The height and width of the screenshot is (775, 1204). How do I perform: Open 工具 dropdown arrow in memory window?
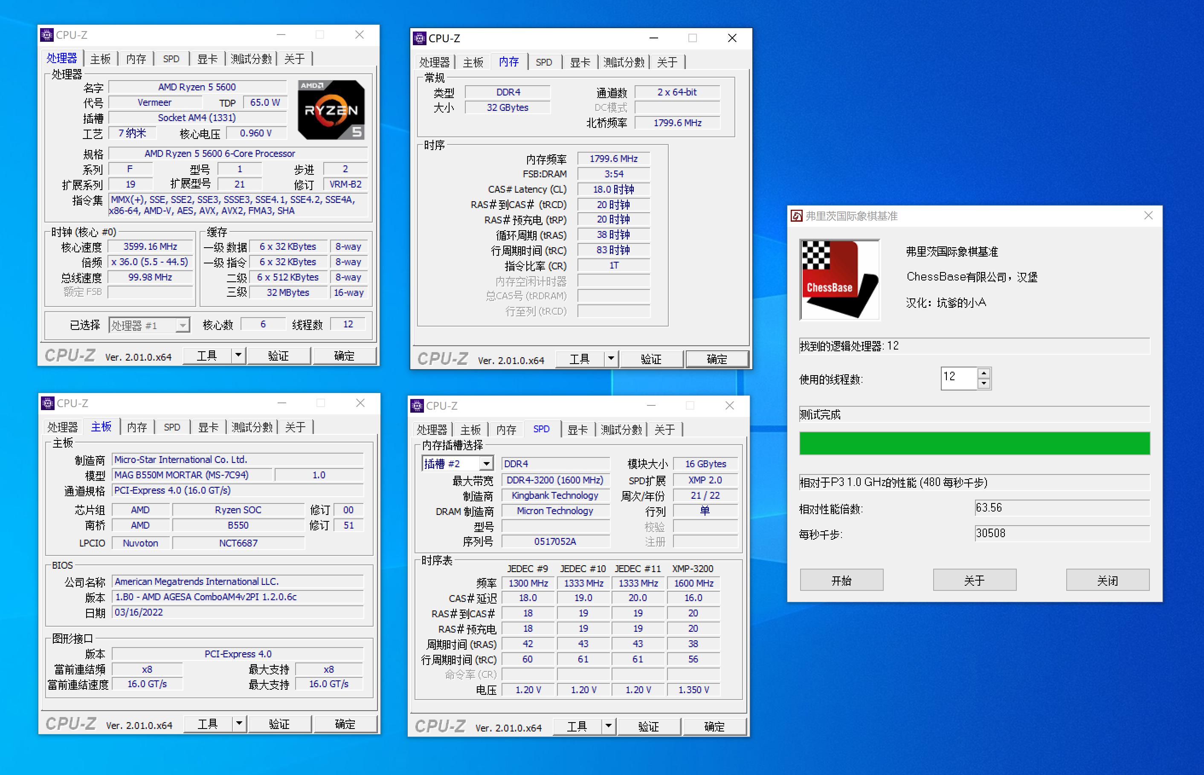pos(611,359)
